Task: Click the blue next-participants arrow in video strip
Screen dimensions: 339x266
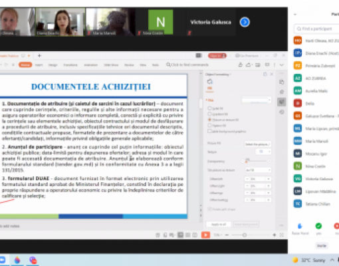Action: [245, 22]
